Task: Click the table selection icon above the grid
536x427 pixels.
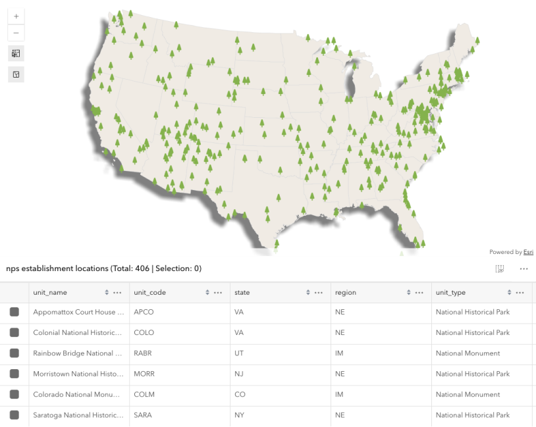Action: [500, 268]
